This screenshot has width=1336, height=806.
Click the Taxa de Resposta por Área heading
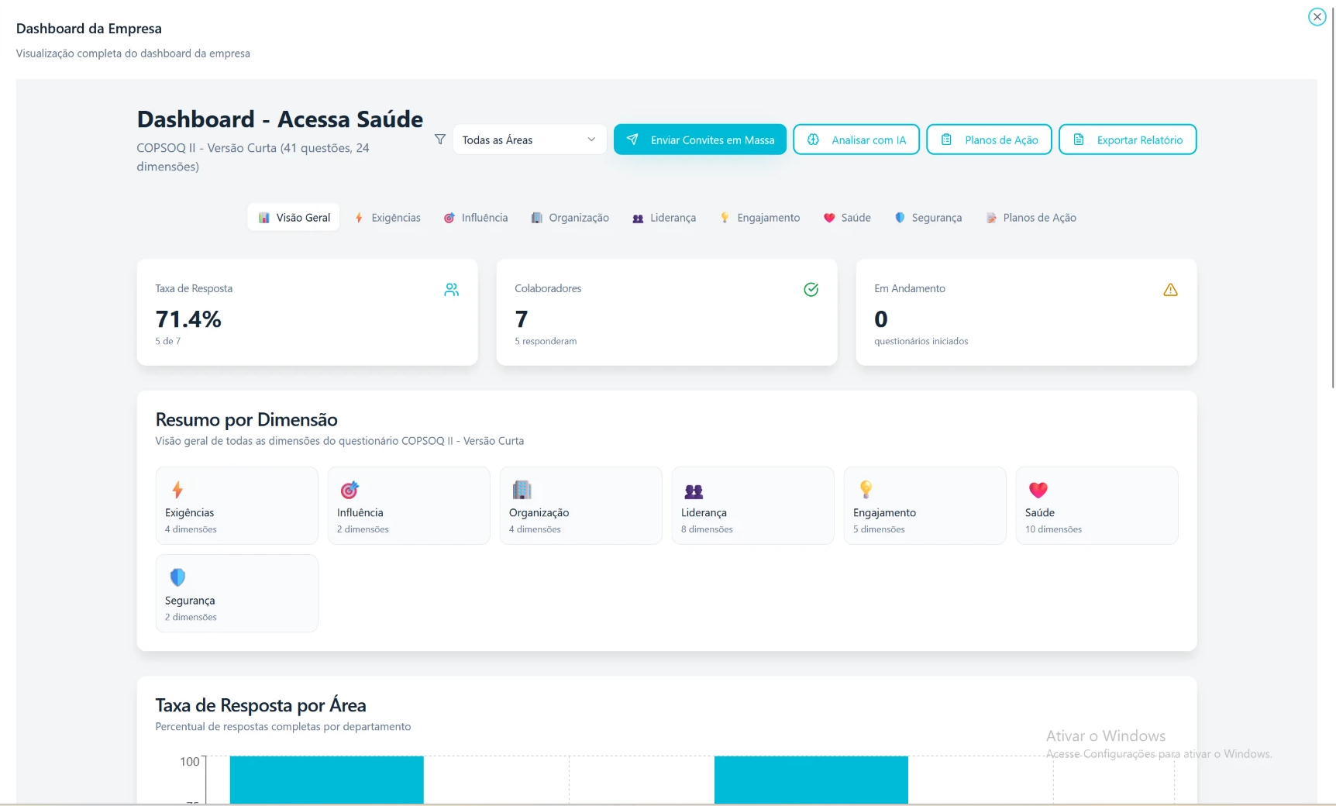[260, 705]
